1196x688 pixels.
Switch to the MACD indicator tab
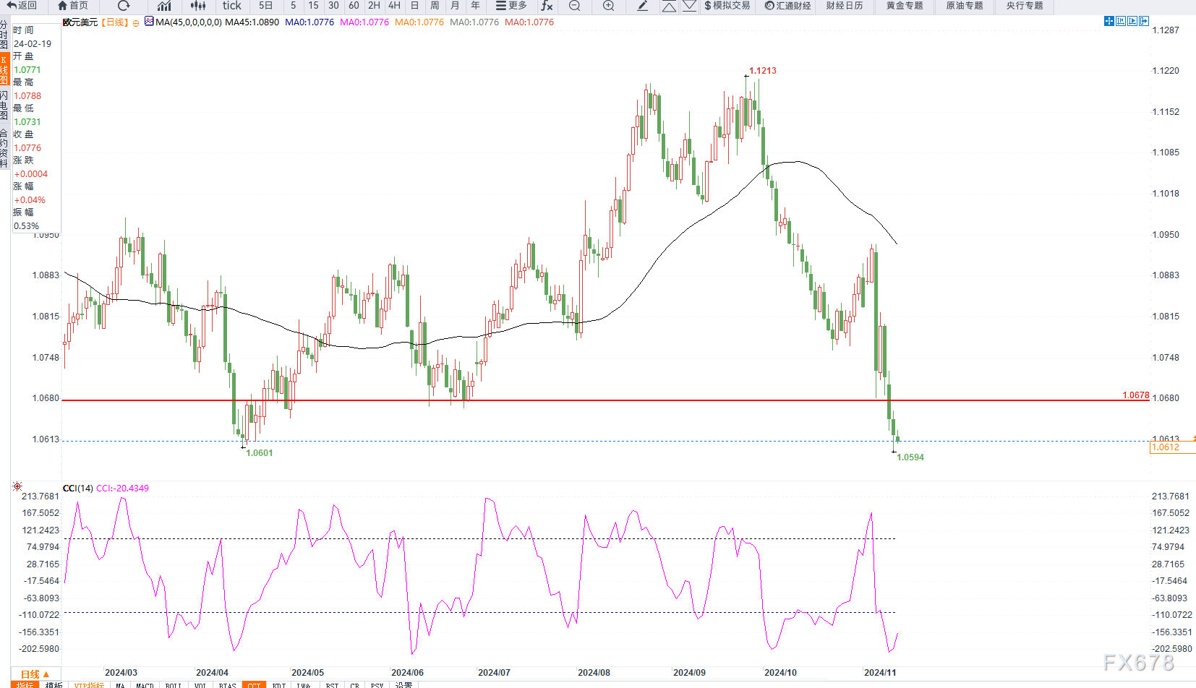pyautogui.click(x=145, y=684)
